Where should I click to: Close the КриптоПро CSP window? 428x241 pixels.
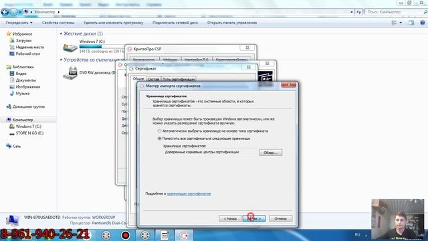pos(247,48)
